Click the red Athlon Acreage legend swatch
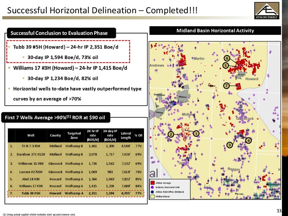288x216 pixels. (152, 183)
